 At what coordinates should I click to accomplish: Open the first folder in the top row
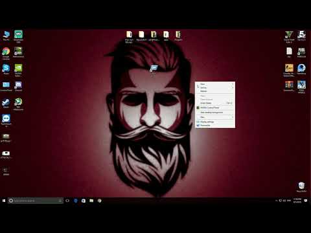(129, 37)
